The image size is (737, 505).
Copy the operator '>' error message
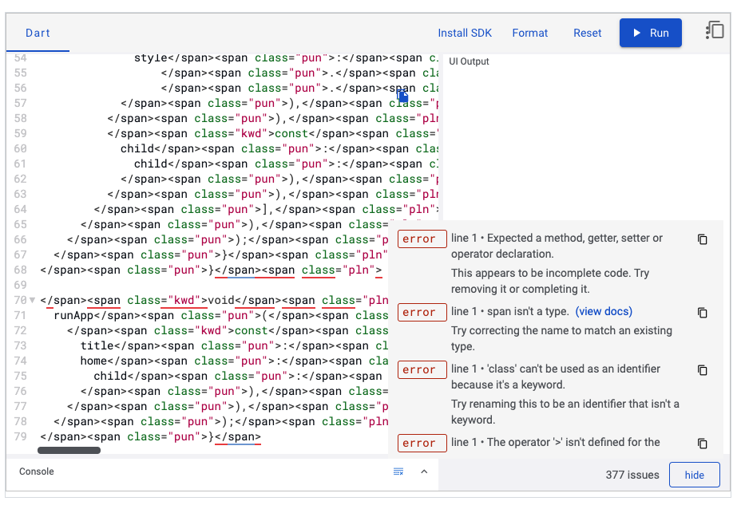pyautogui.click(x=702, y=444)
